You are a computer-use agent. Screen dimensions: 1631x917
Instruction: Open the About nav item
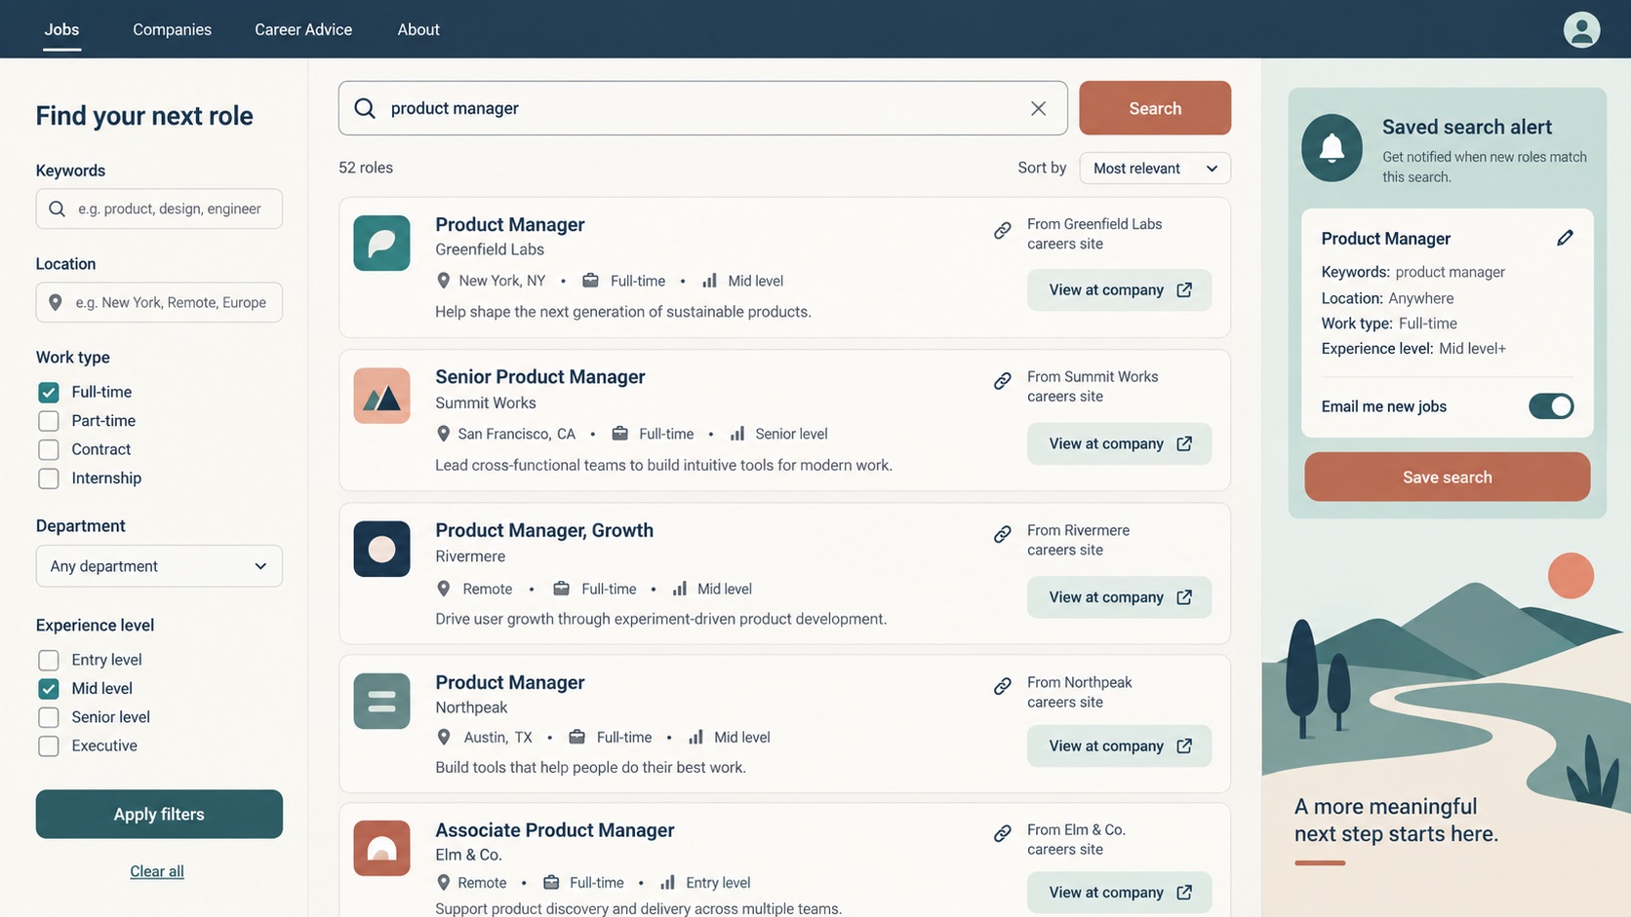pyautogui.click(x=418, y=29)
